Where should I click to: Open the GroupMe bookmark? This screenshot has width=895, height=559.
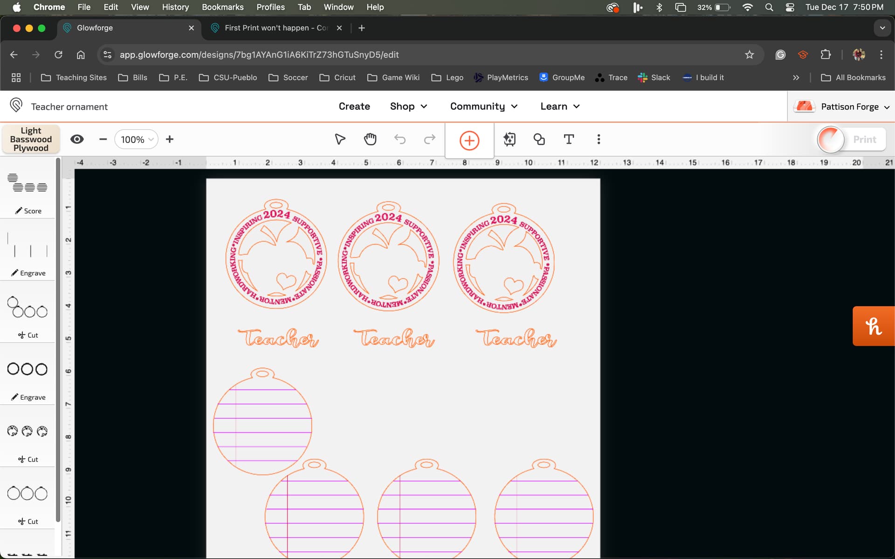tap(562, 77)
